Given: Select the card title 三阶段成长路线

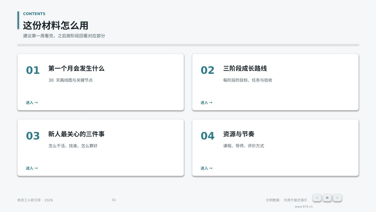Looking at the screenshot, I should click(x=245, y=68).
